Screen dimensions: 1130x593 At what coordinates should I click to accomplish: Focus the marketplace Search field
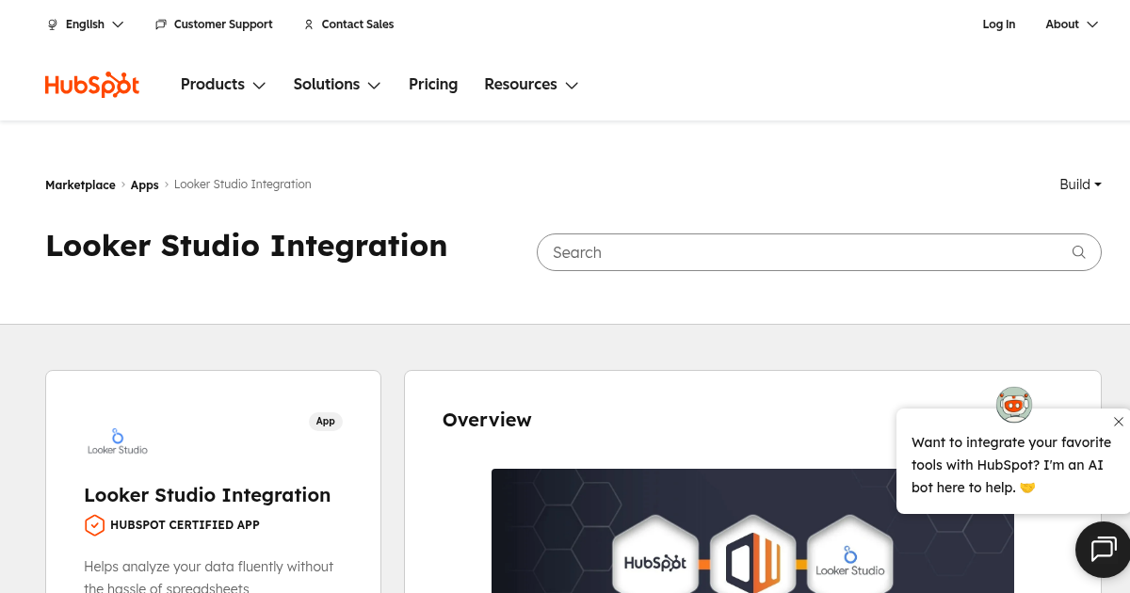[x=819, y=252]
